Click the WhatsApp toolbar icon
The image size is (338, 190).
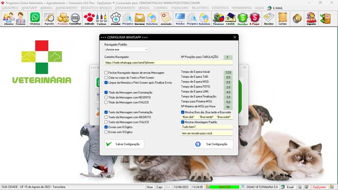pyautogui.click(x=35, y=19)
